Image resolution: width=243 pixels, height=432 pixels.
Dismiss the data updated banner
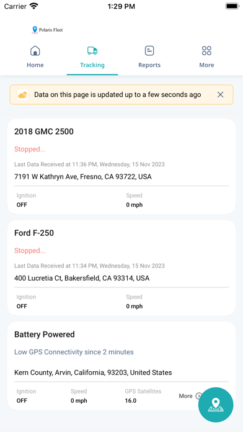(220, 95)
